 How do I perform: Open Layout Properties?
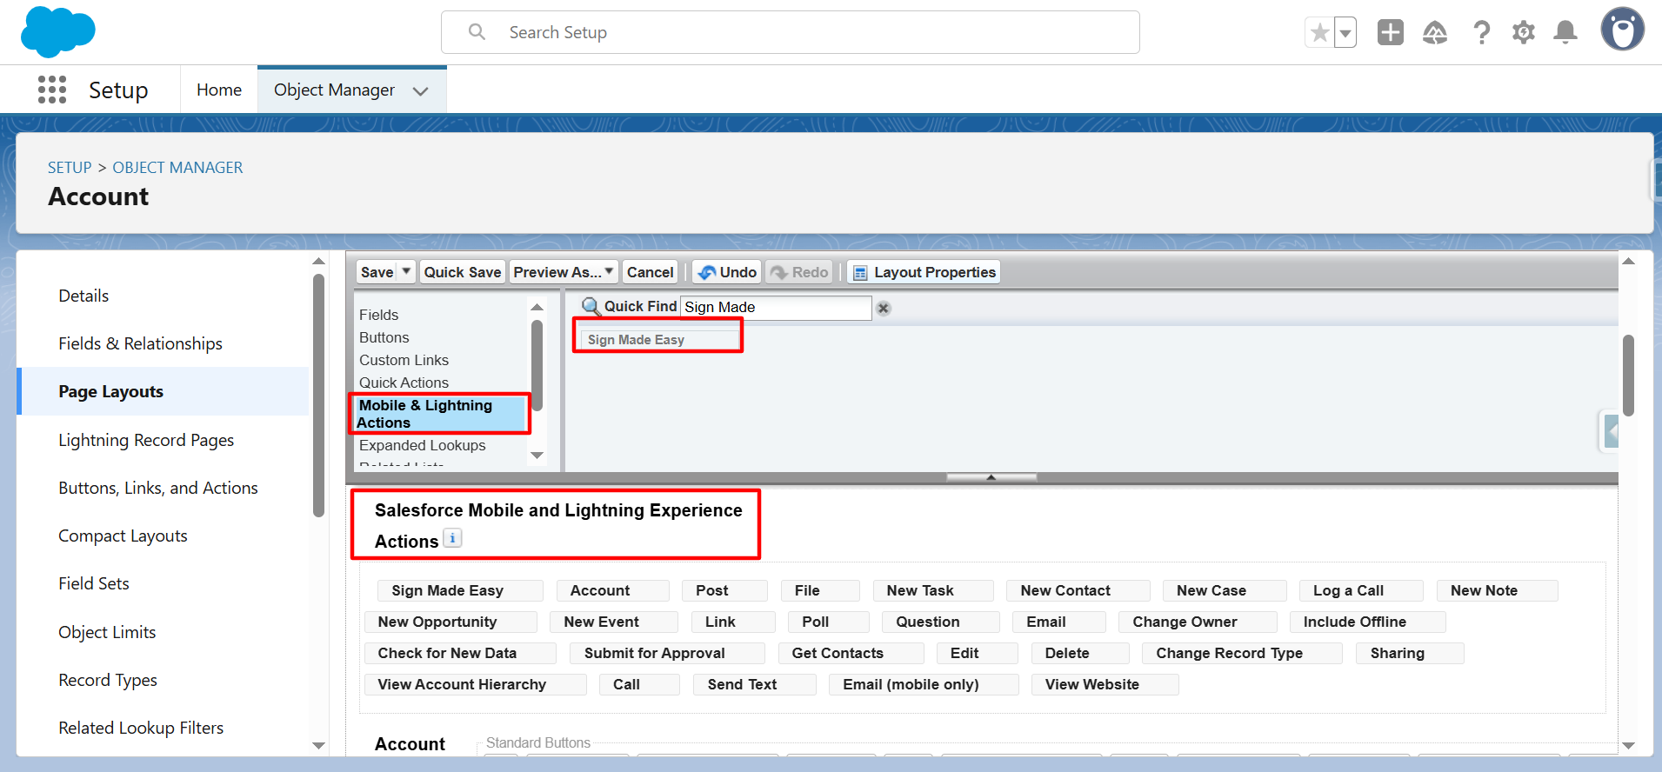click(924, 272)
